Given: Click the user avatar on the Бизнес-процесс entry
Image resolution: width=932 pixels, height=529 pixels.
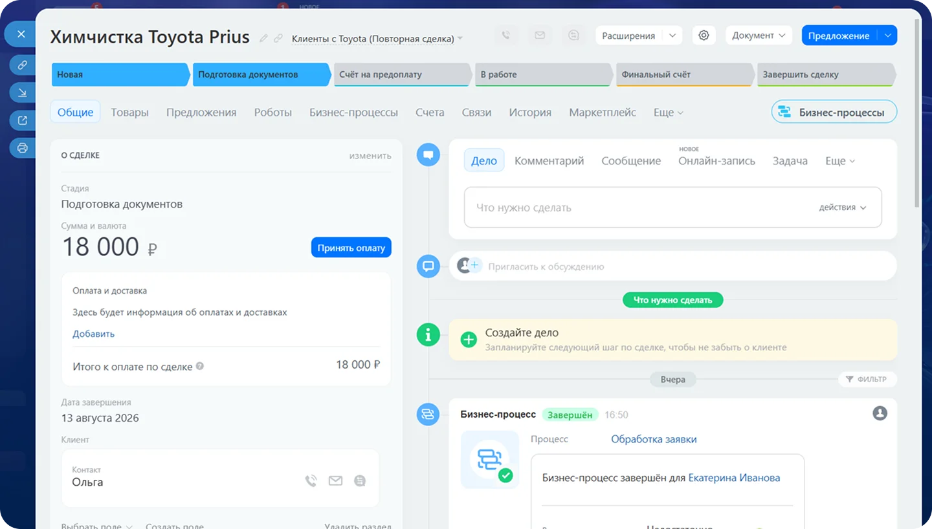Looking at the screenshot, I should click(x=880, y=413).
